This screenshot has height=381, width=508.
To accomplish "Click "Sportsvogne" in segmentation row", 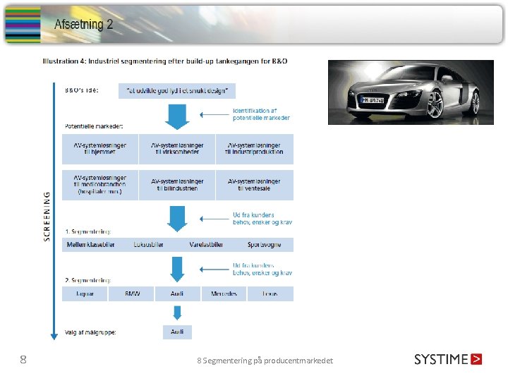I will coord(264,245).
